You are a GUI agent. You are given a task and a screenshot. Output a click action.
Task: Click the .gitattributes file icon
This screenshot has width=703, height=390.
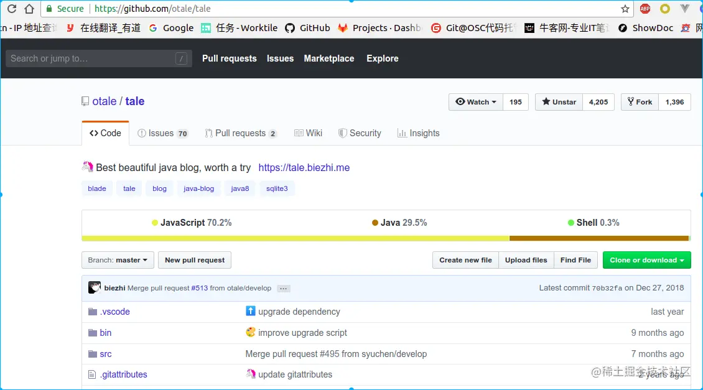(x=92, y=374)
